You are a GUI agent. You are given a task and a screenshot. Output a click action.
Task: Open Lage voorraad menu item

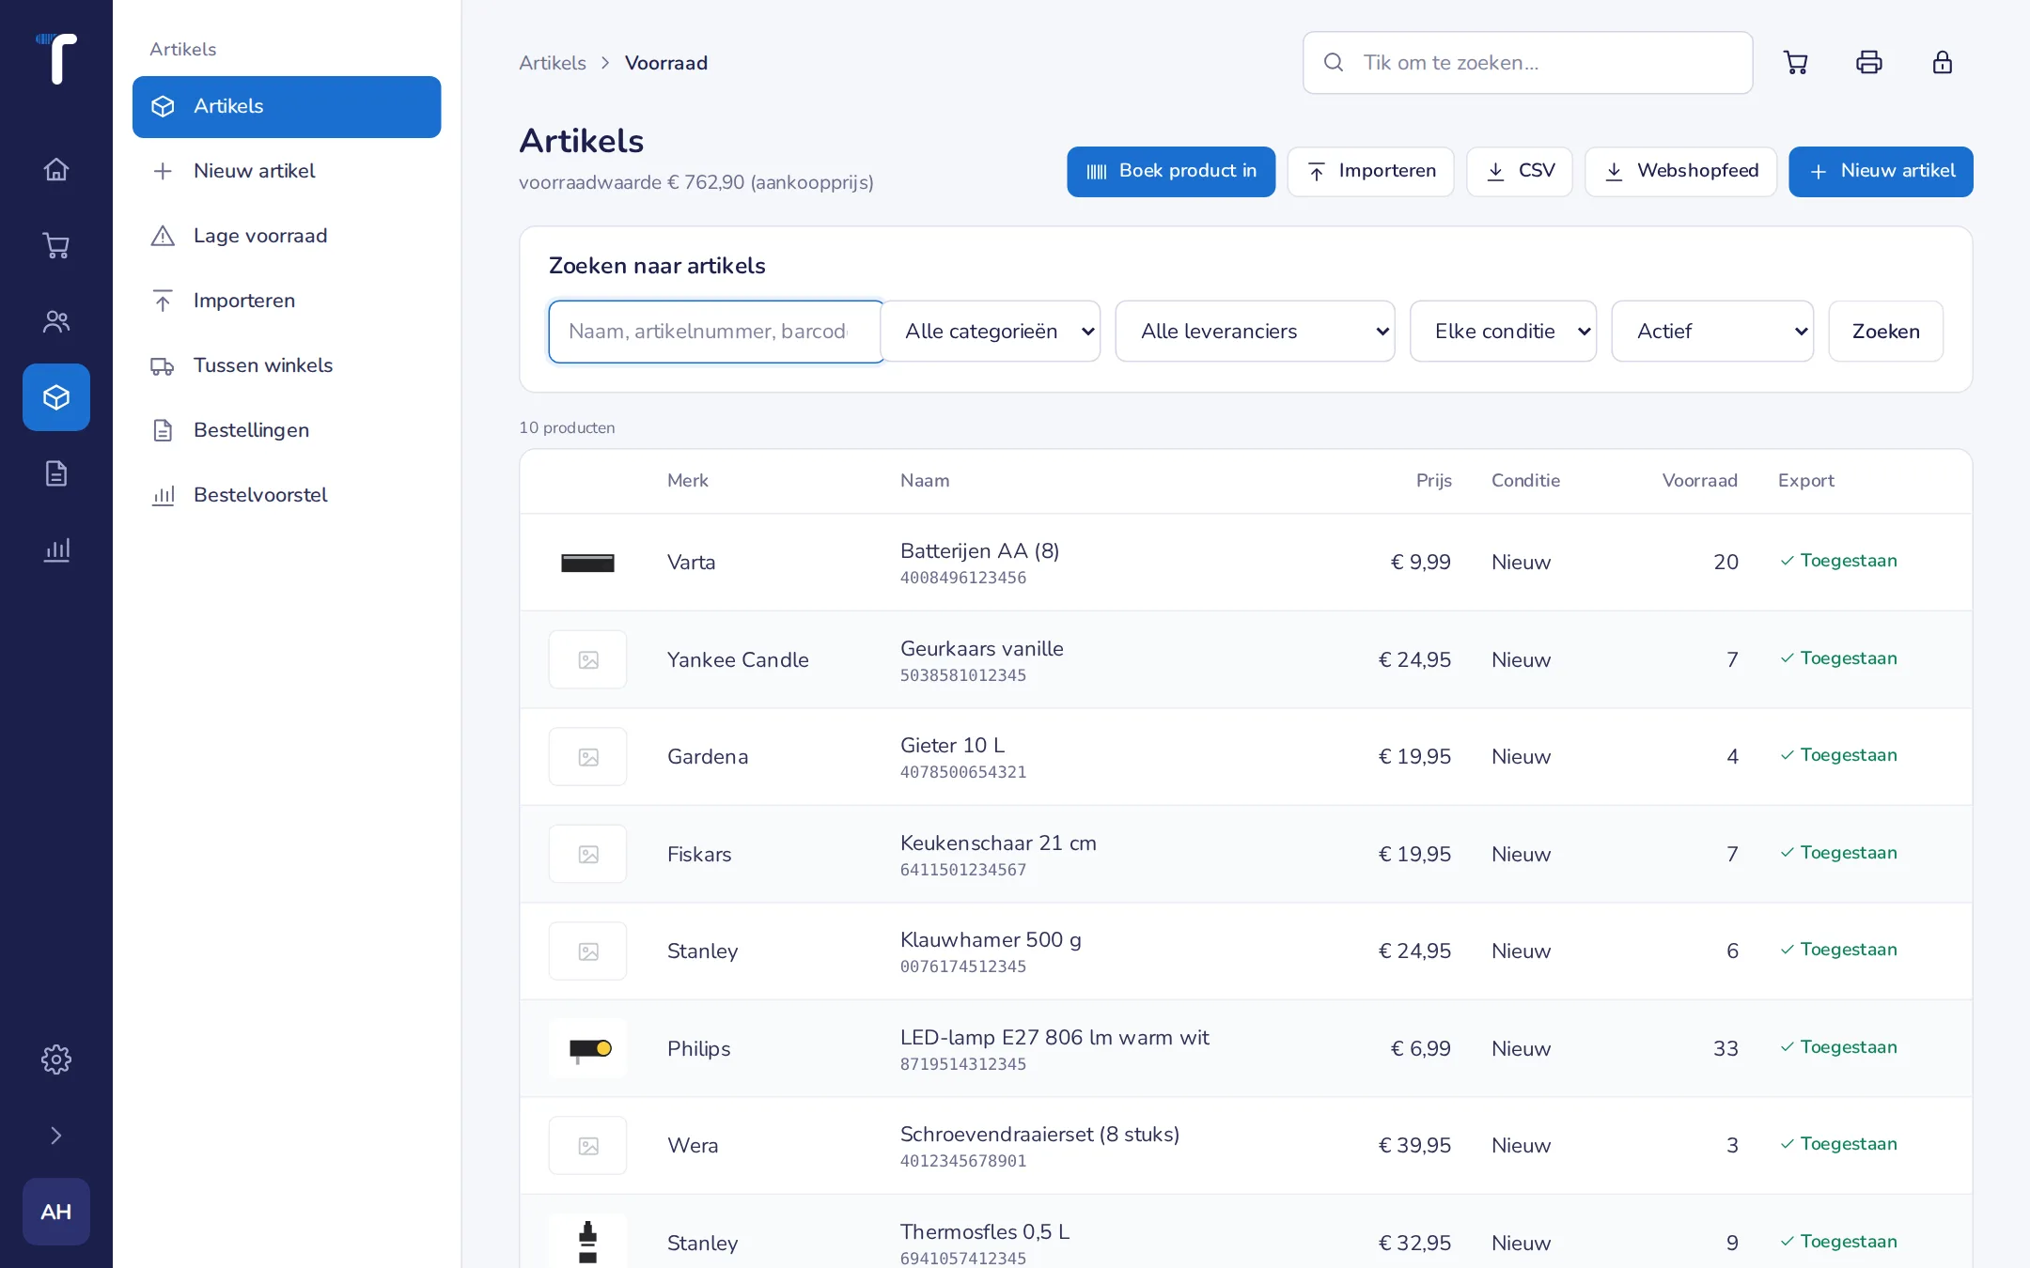(287, 236)
